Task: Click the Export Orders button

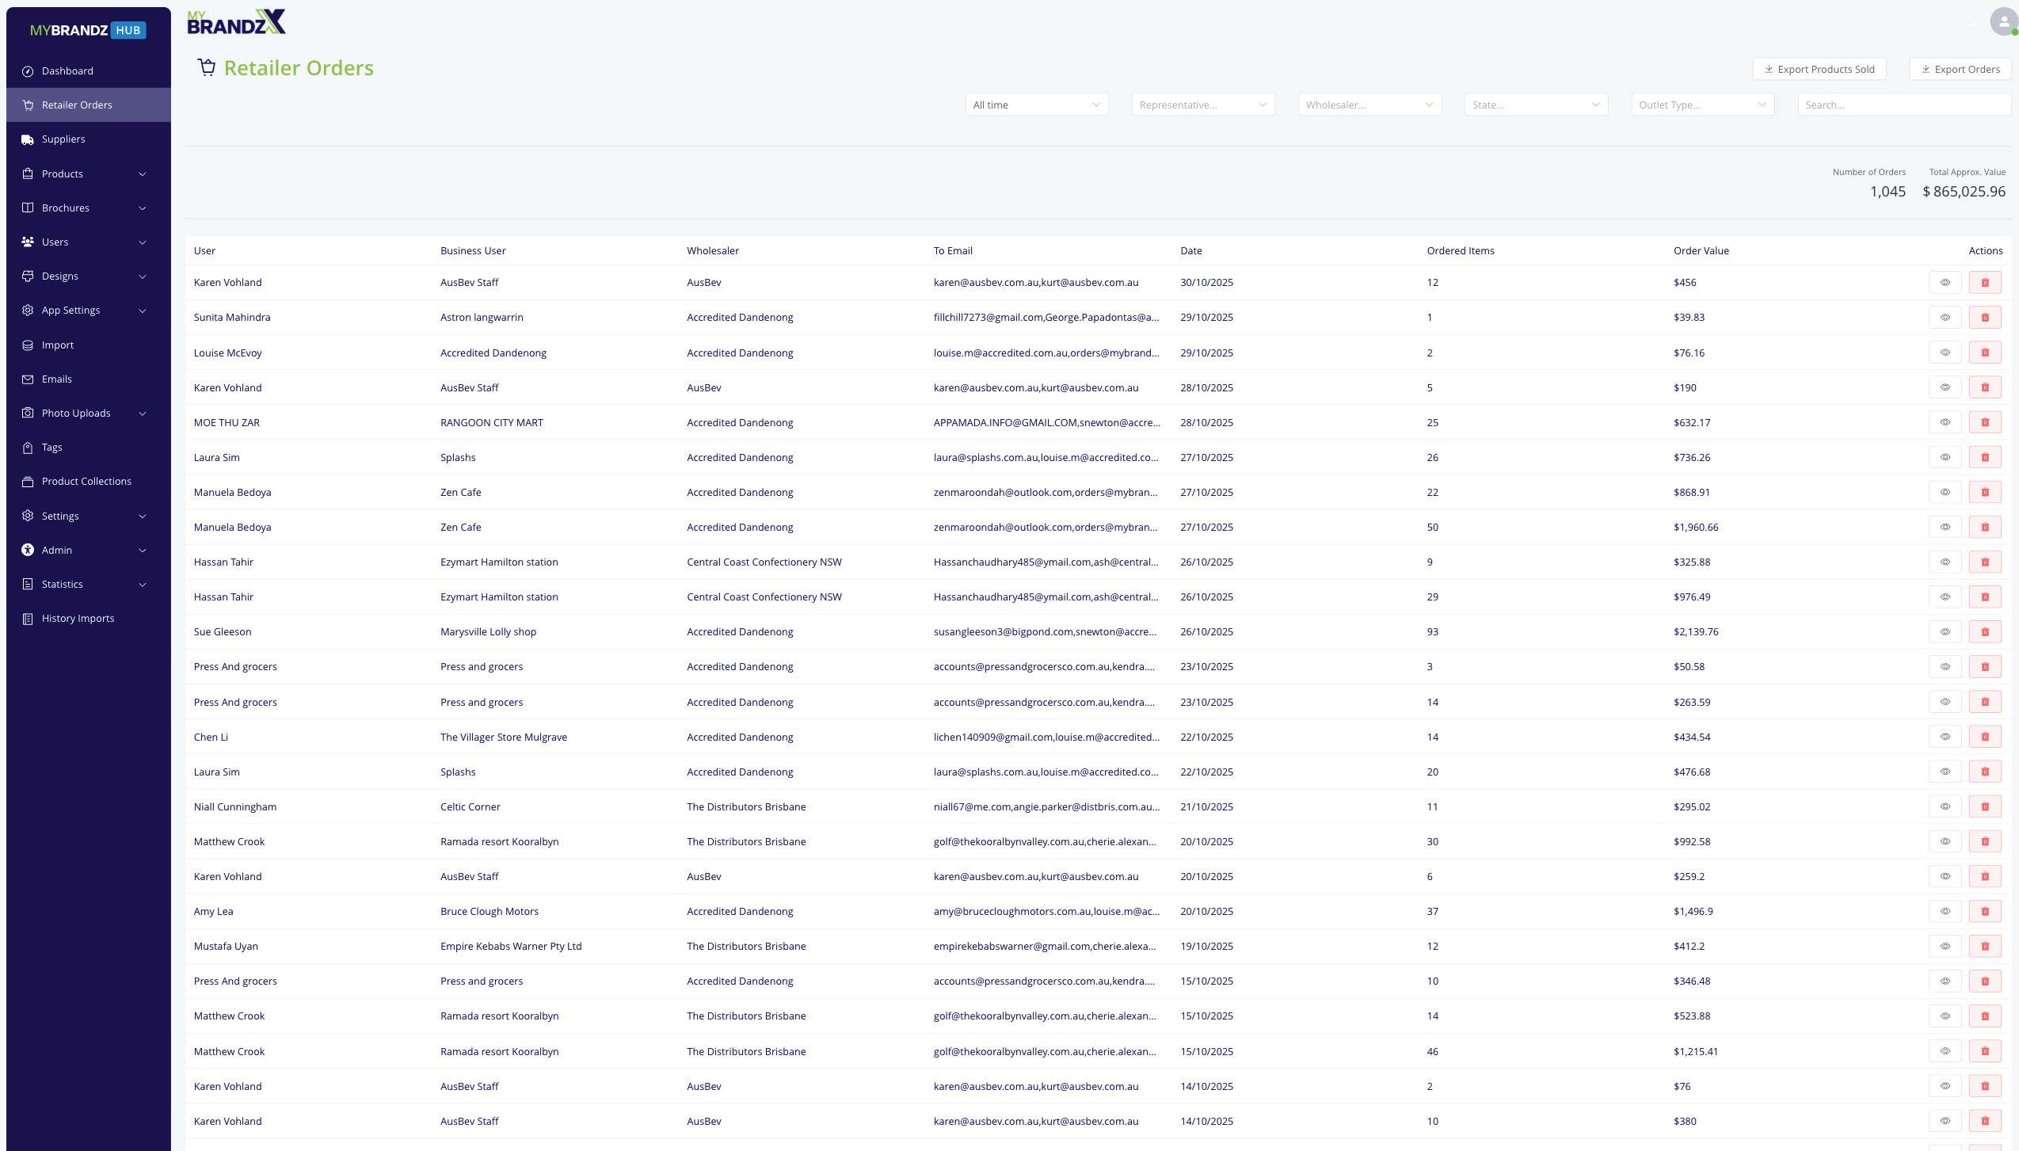Action: (x=1960, y=69)
